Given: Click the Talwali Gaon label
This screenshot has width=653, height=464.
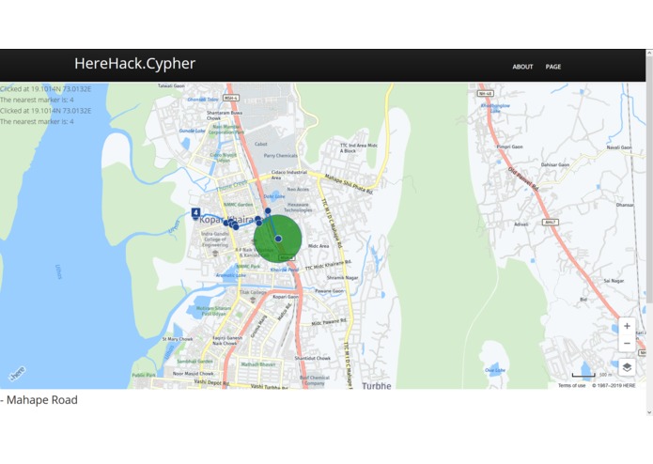Looking at the screenshot, I should 171,85.
